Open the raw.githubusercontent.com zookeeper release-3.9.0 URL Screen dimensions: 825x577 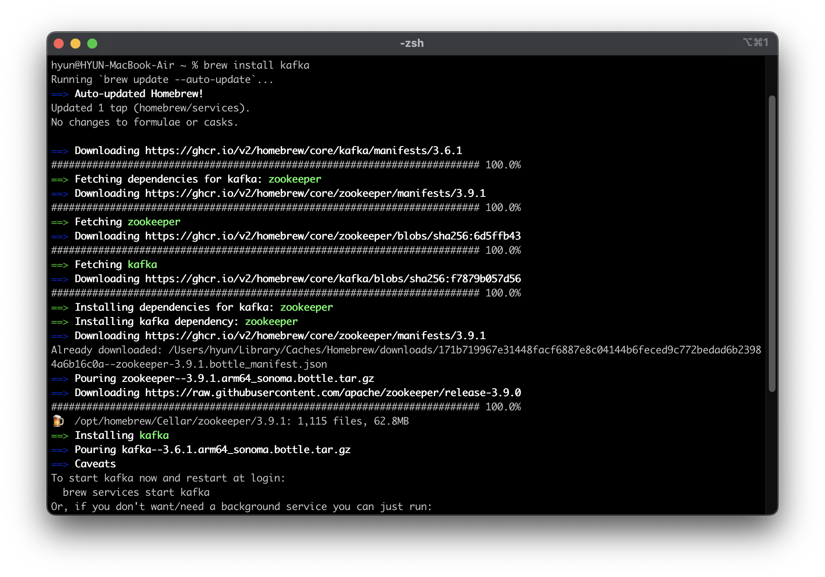[333, 393]
